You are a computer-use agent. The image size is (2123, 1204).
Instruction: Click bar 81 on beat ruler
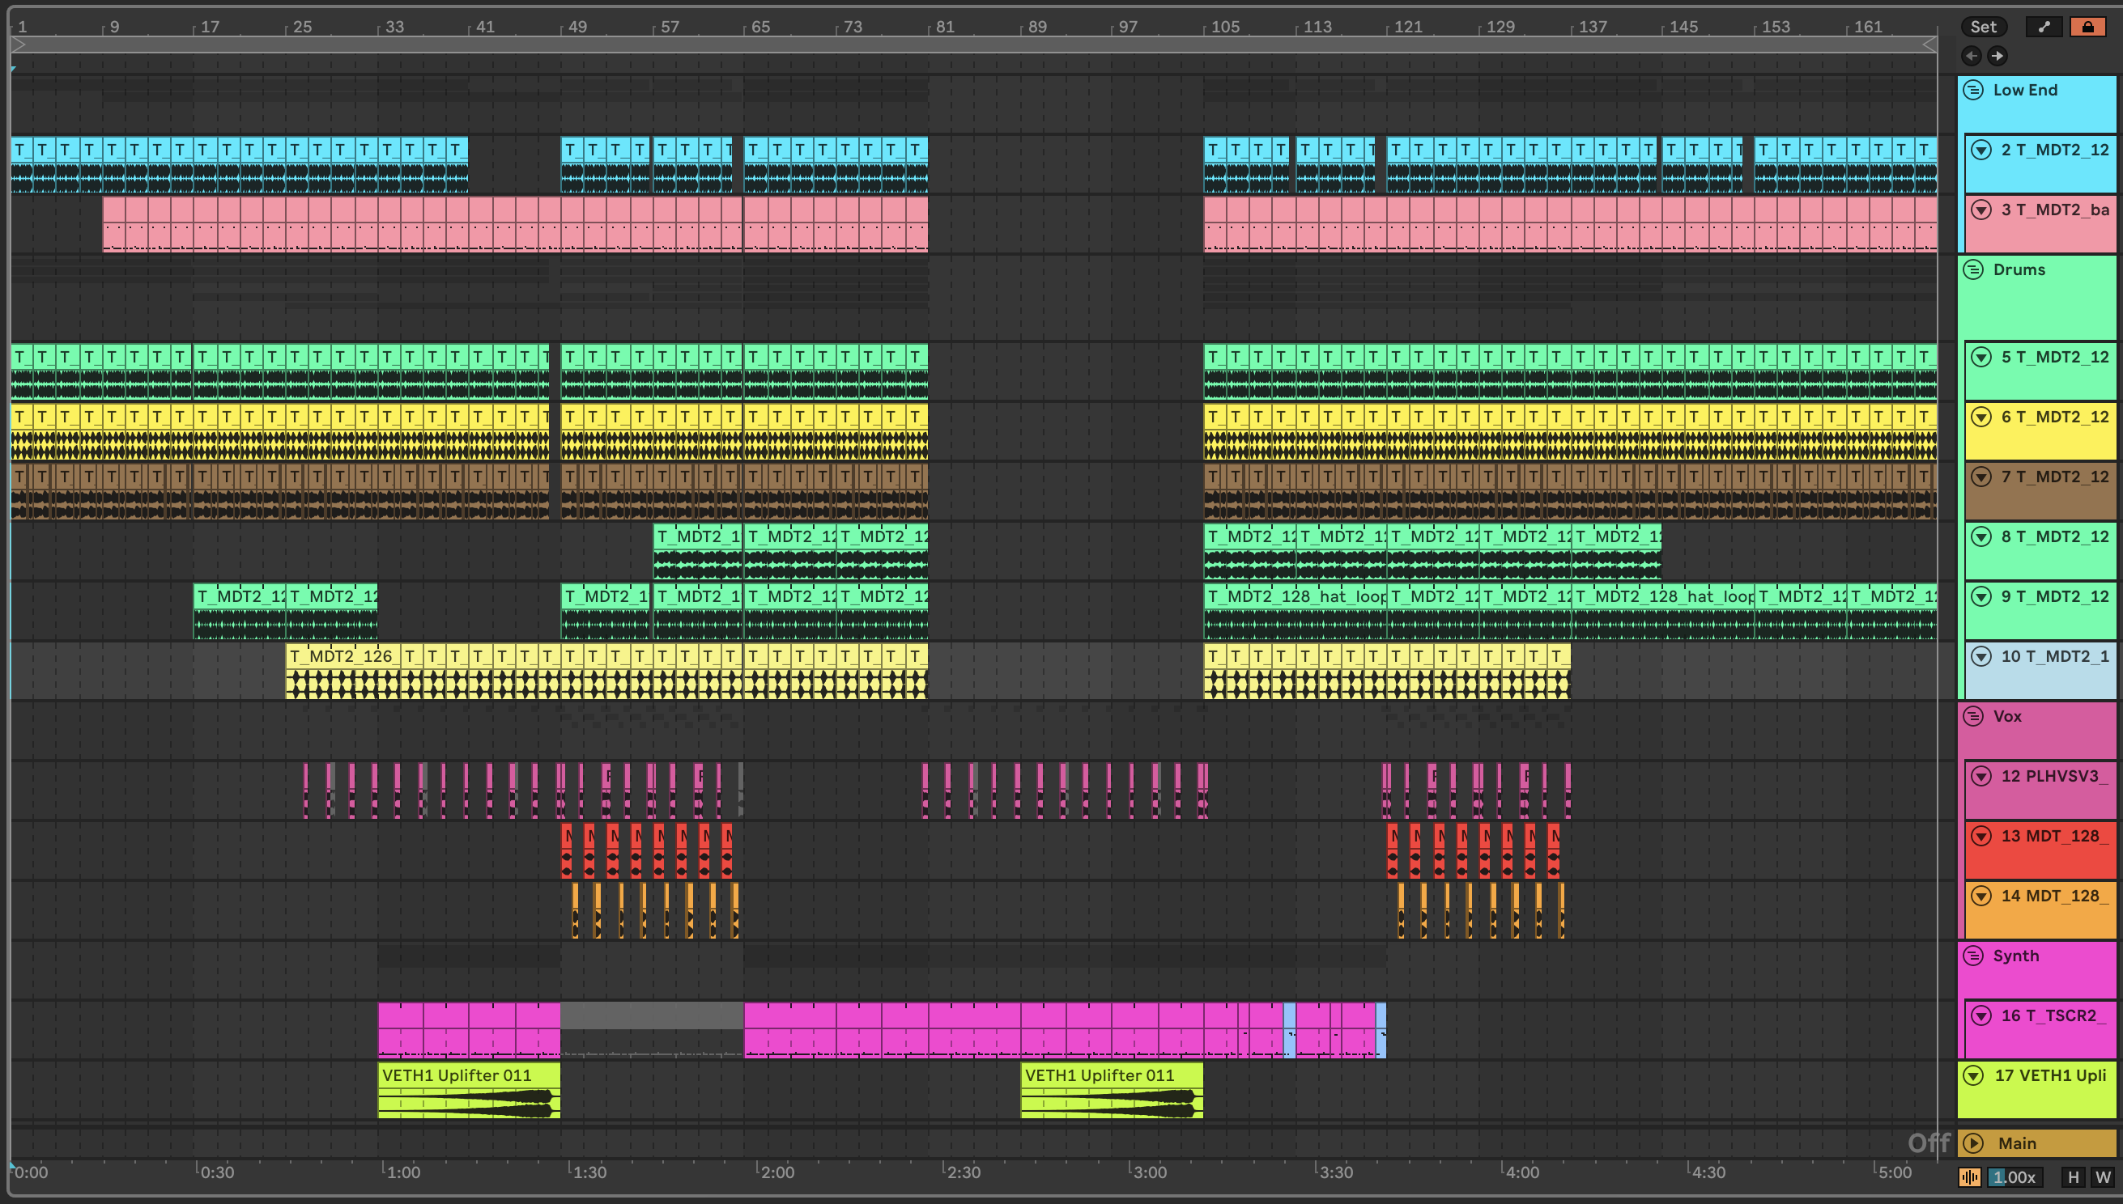coord(942,27)
